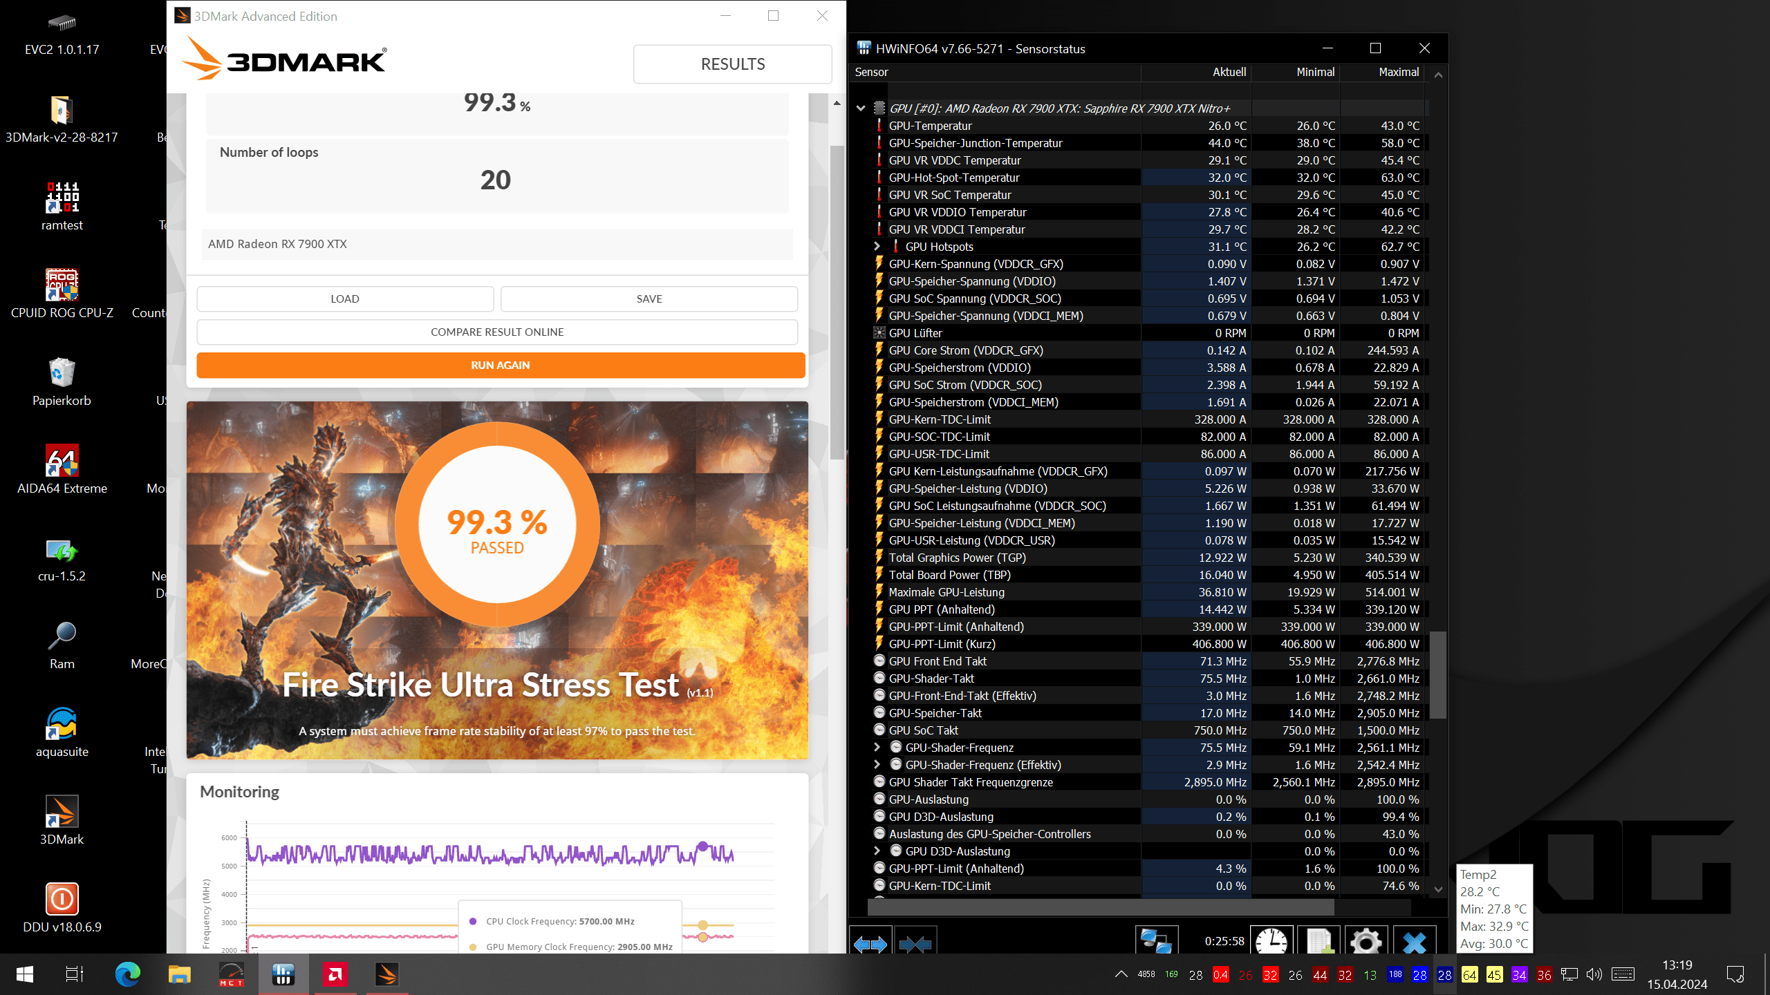Click COMPARE RESULT ONLINE button
This screenshot has height=995, width=1770.
[x=497, y=332]
